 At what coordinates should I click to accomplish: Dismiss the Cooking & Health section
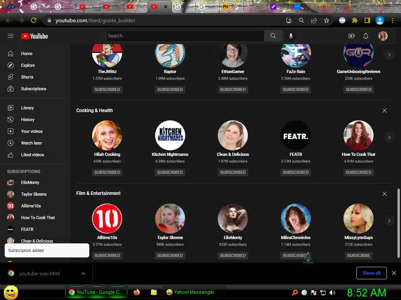click(385, 111)
